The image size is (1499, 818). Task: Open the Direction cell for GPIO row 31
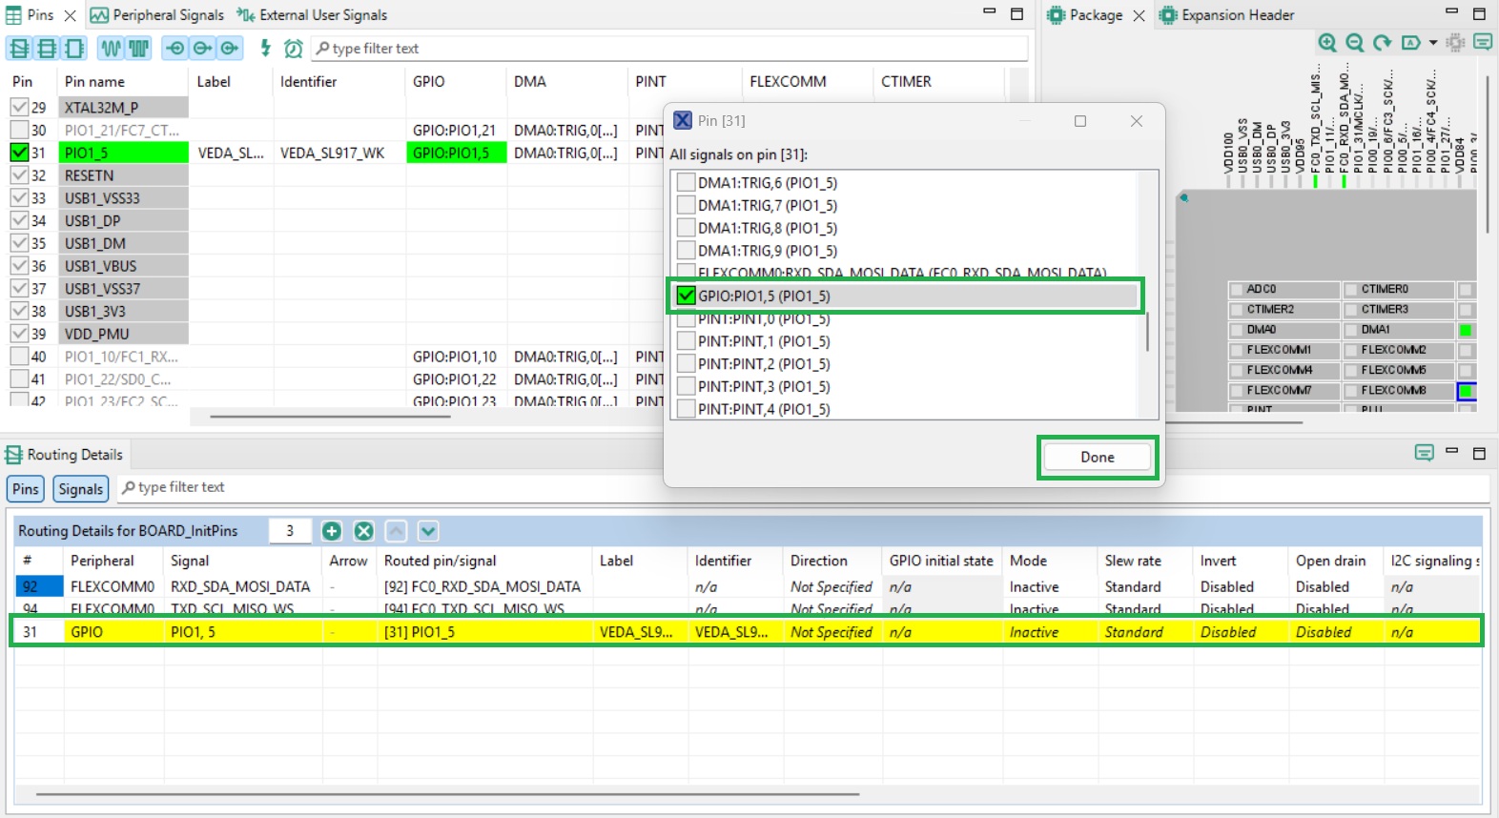(832, 632)
